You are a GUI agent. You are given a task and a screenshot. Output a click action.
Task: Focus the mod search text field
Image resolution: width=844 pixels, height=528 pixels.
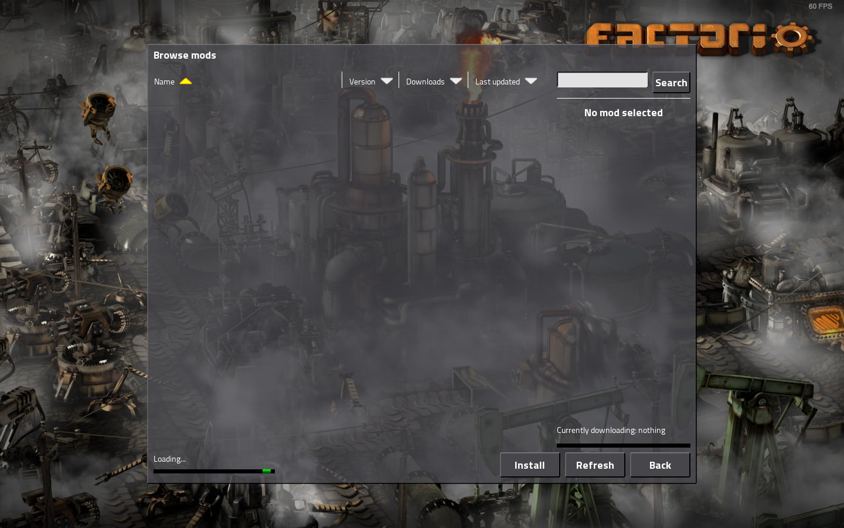pyautogui.click(x=603, y=80)
